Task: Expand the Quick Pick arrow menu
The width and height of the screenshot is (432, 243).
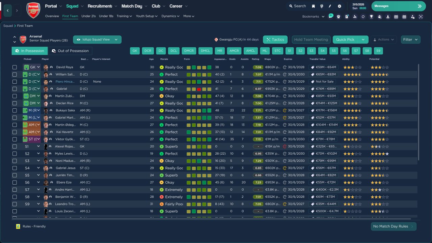Action: 363,39
